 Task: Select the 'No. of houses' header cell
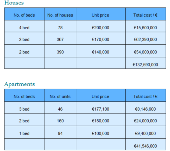click(x=60, y=14)
